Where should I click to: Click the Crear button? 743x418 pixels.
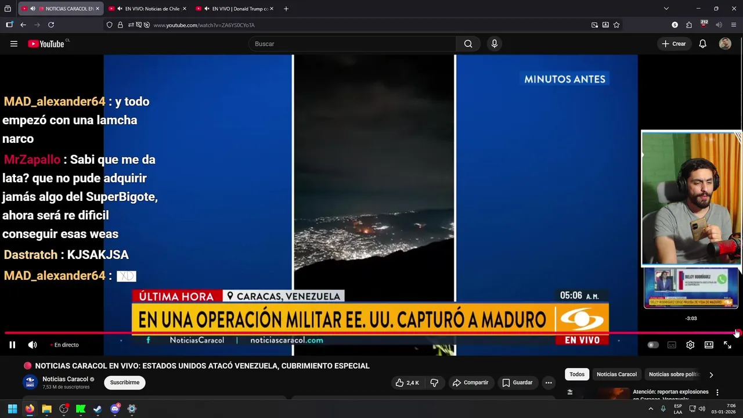[x=674, y=44]
